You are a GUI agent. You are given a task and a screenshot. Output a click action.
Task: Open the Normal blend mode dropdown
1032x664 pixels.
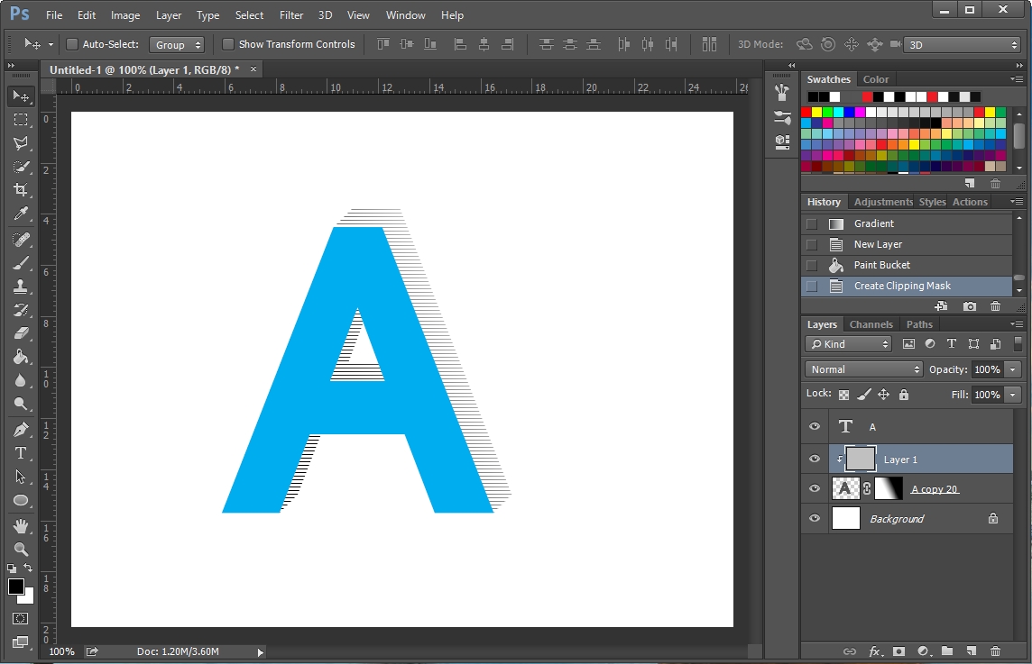864,369
